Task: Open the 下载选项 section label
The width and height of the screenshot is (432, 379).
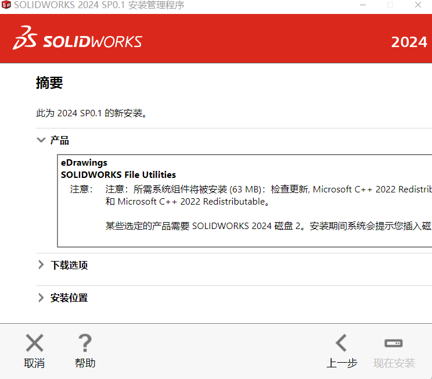Action: [69, 266]
